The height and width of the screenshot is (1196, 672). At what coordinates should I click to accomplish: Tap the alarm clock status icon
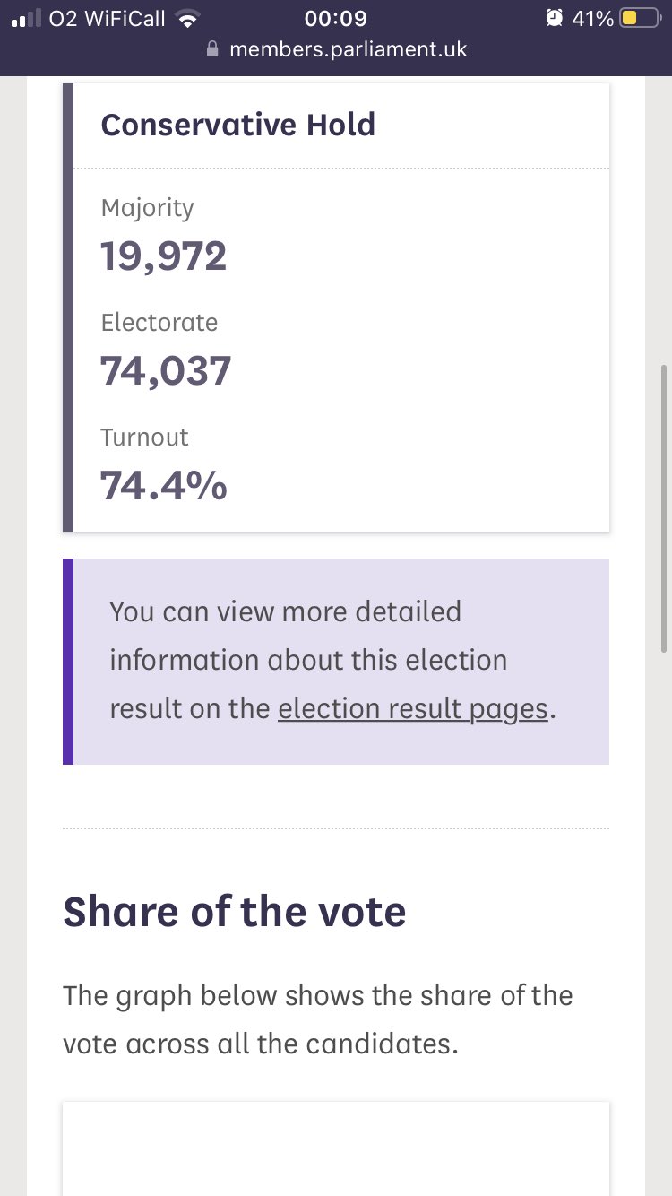pos(555,18)
